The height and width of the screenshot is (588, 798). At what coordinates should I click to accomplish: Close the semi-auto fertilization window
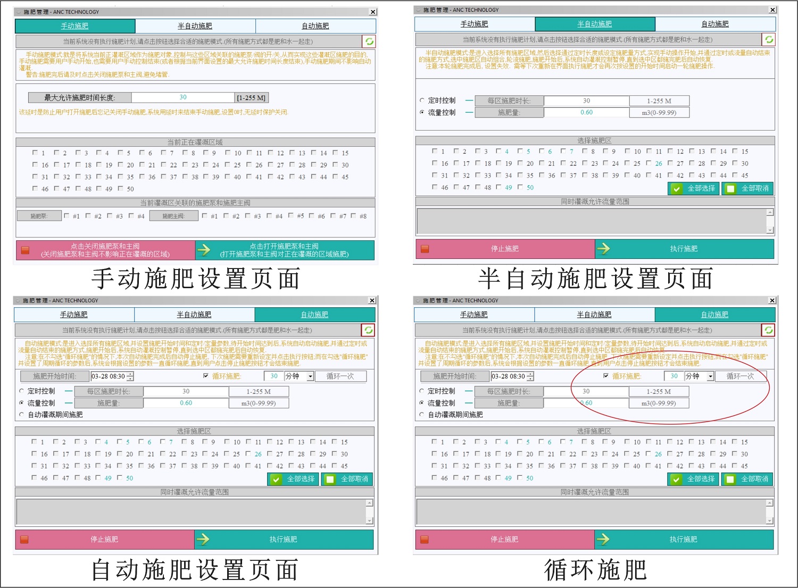(772, 10)
